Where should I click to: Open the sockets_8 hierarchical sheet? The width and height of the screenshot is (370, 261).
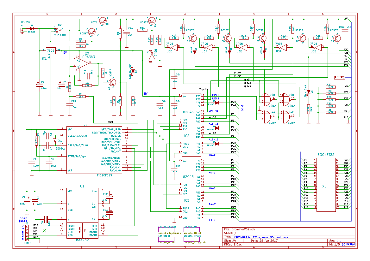coord(166,239)
